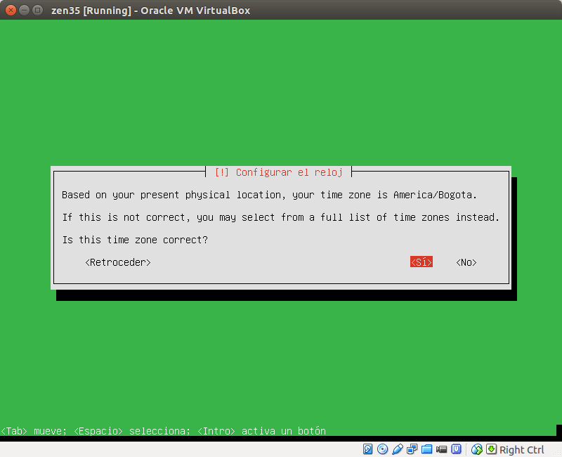
Task: Select "Sí" to confirm the time zone
Action: [x=420, y=262]
